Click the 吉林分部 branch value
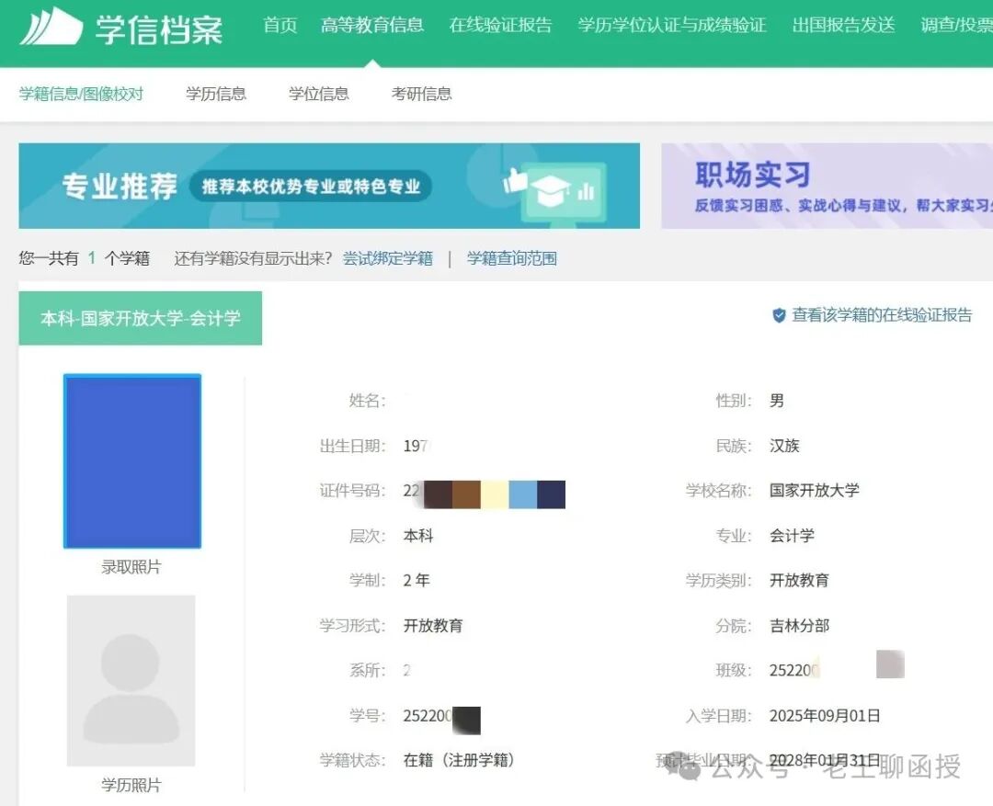The height and width of the screenshot is (806, 993). point(799,626)
